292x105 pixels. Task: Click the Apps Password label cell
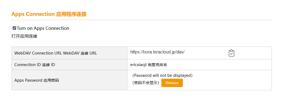69,80
